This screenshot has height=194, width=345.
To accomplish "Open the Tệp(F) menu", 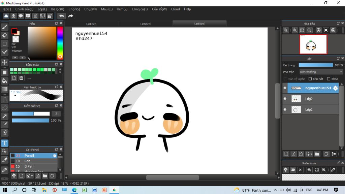I will [x=6, y=9].
